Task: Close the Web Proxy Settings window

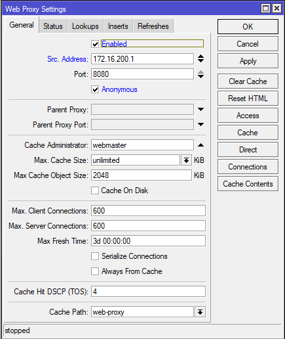Action: pyautogui.click(x=276, y=9)
